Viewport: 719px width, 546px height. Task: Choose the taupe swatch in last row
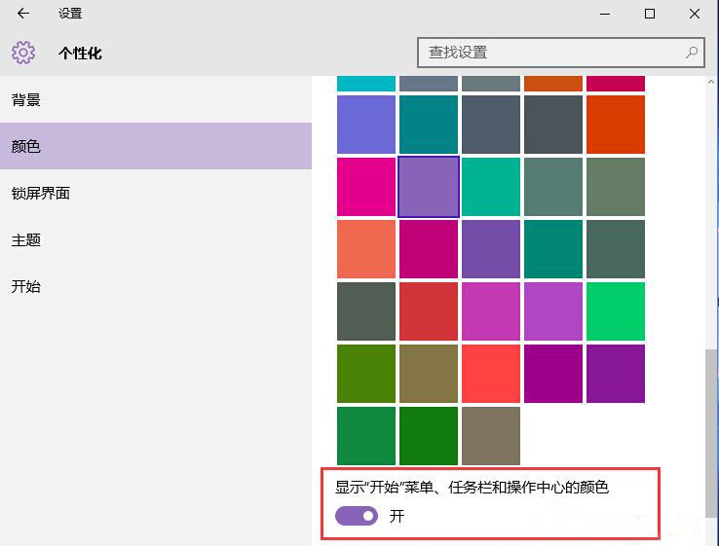[x=491, y=435]
